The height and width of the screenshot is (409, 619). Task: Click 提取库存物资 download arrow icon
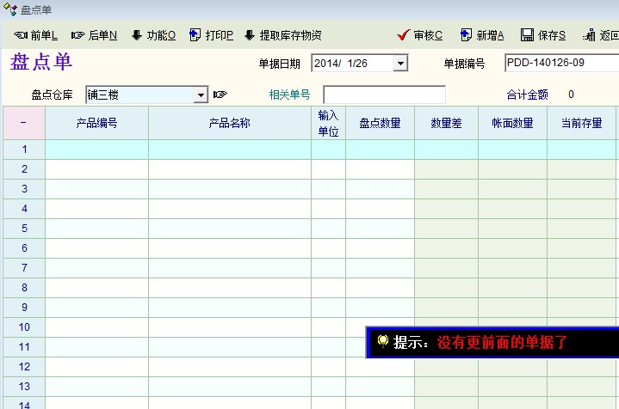[x=250, y=35]
